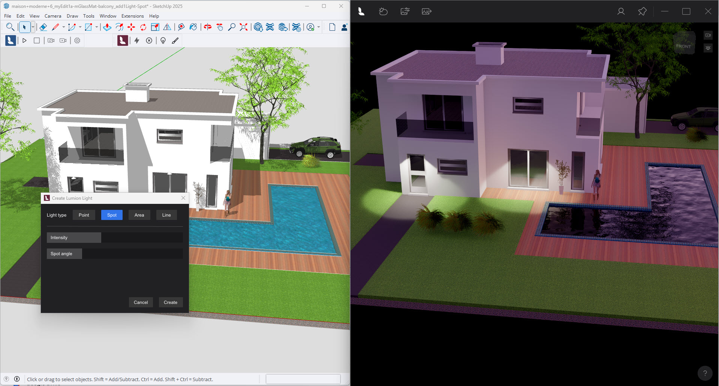This screenshot has height=386, width=719.
Task: Choose the Line light type
Action: coord(166,215)
